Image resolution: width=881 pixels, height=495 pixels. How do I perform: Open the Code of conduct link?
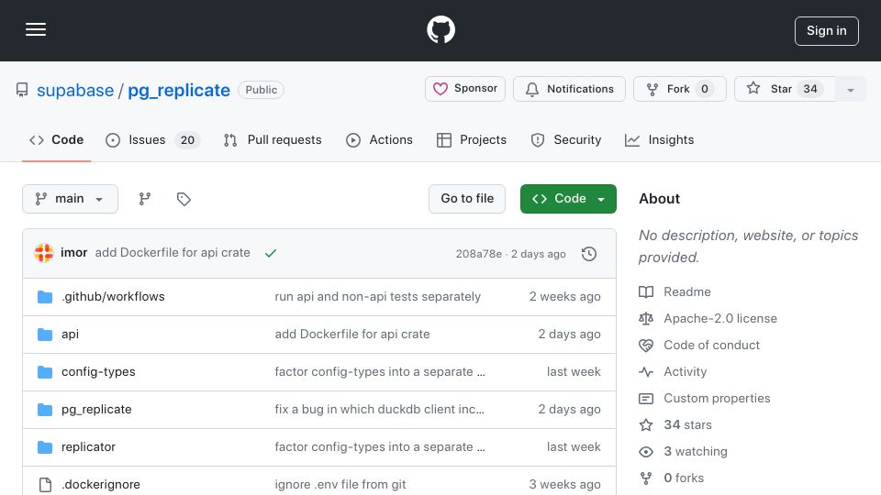(711, 345)
